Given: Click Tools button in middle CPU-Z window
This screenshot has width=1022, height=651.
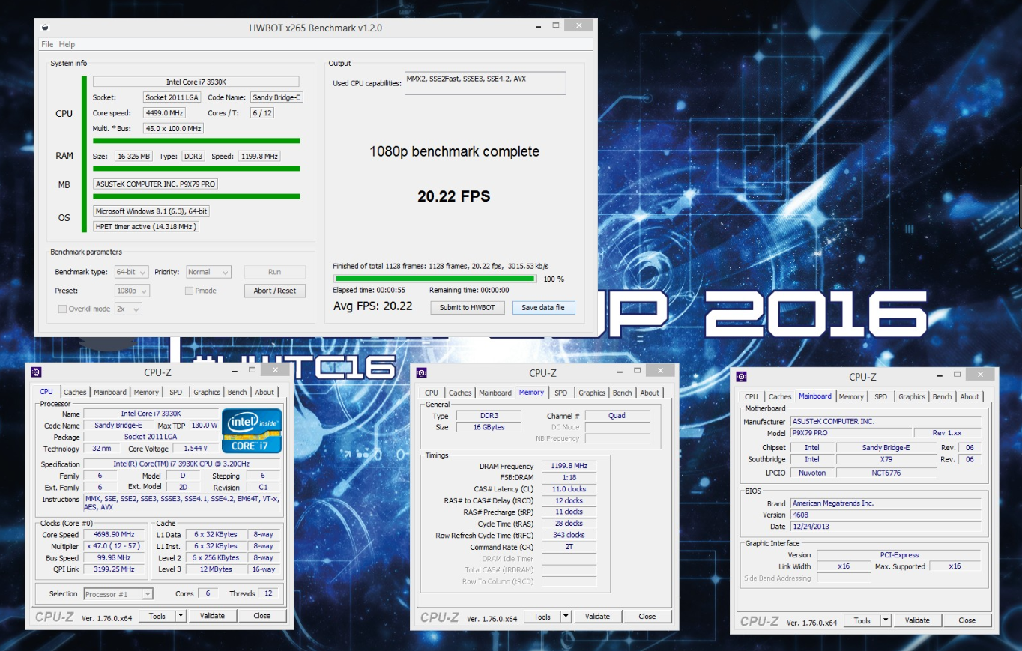Looking at the screenshot, I should click(542, 617).
